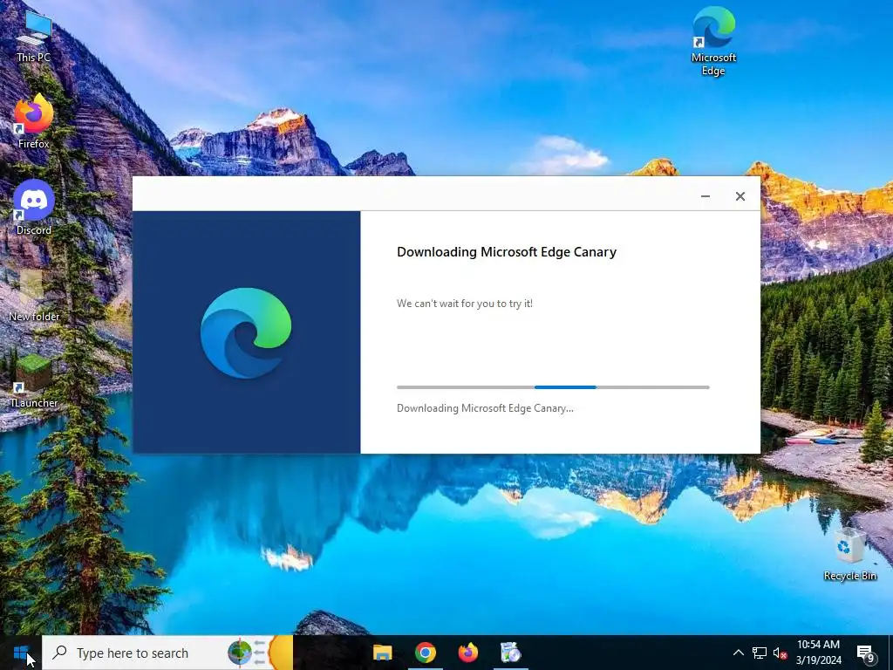This screenshot has width=893, height=670.
Task: Select the Microsoft Edge desktop shortcut
Action: point(713,42)
